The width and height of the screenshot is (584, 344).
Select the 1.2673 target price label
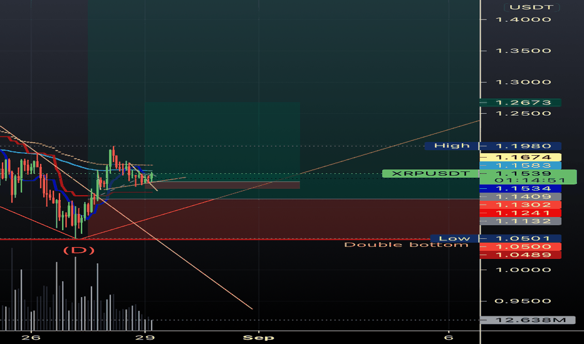point(520,103)
